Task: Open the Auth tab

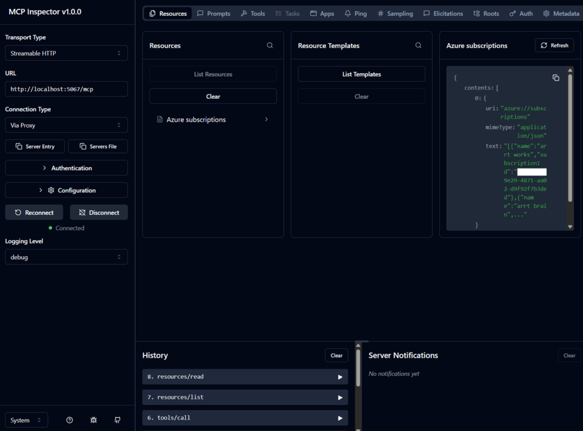Action: [x=521, y=14]
